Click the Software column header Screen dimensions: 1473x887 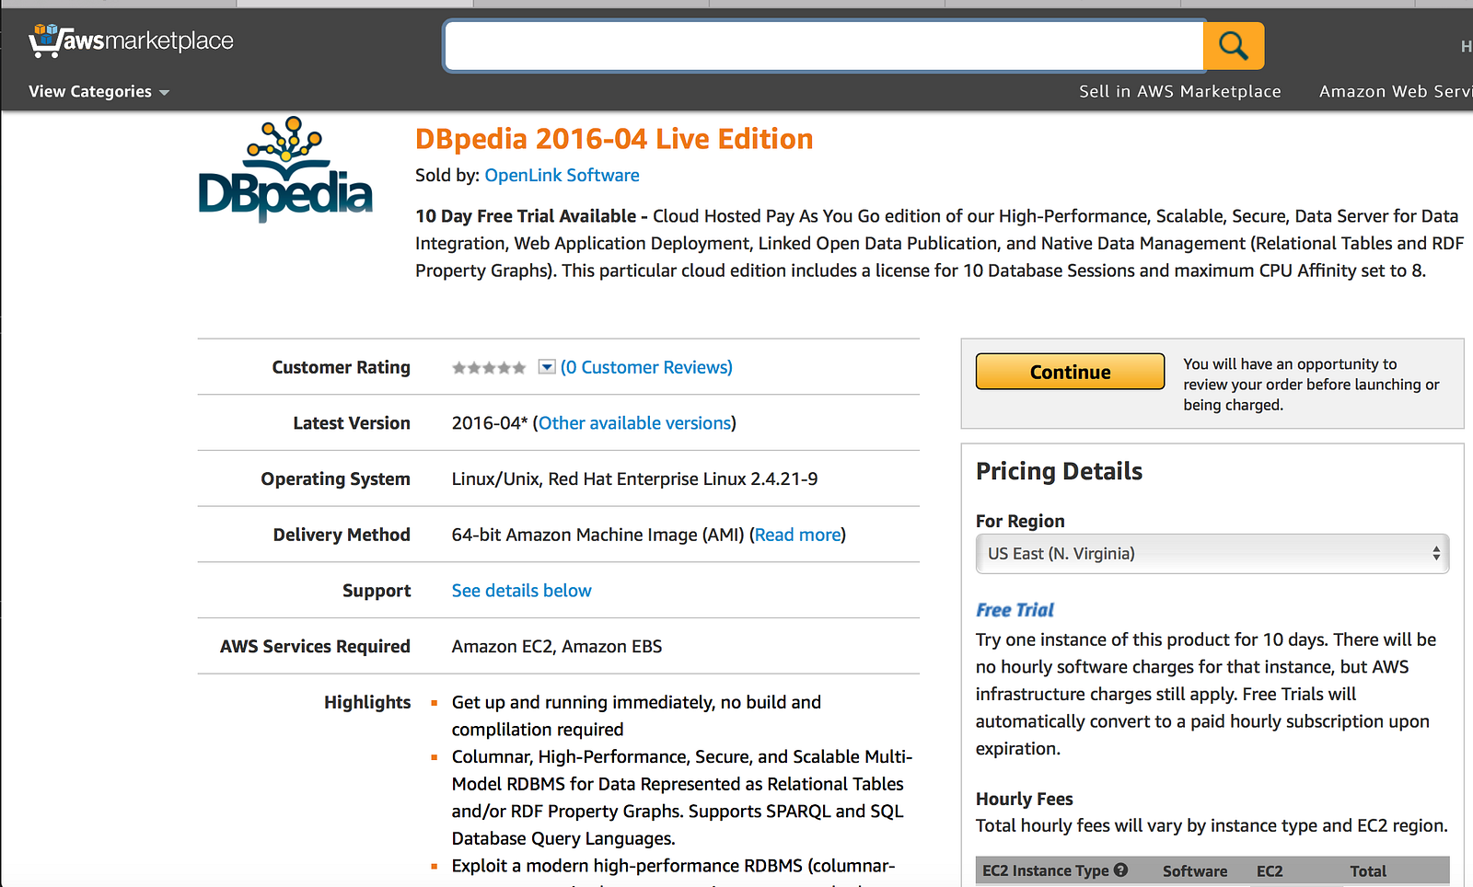click(x=1195, y=870)
